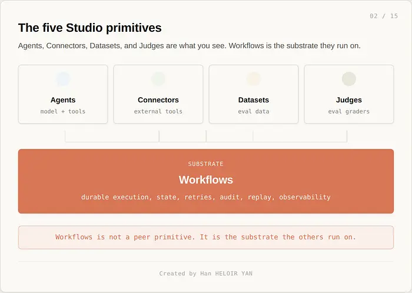
Task: Click the 'eval data' caption
Action: tap(254, 111)
